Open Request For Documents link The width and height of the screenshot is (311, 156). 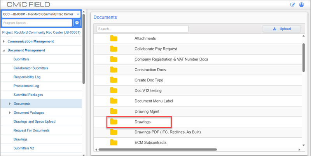tap(31, 130)
